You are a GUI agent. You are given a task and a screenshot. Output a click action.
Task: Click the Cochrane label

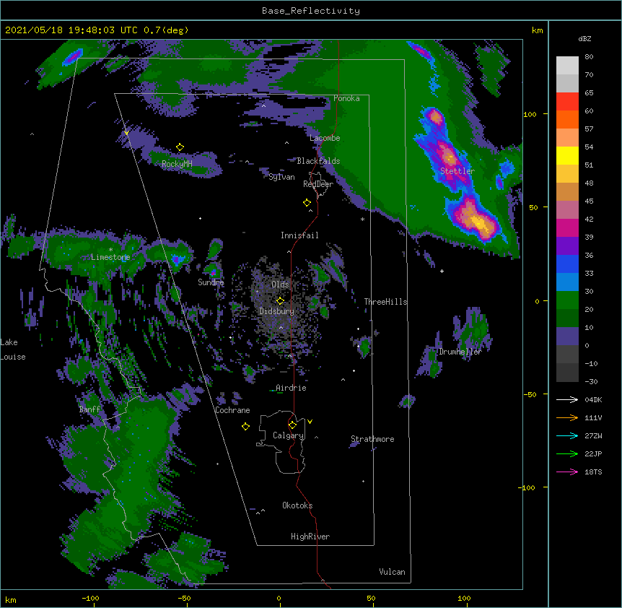[x=232, y=410]
